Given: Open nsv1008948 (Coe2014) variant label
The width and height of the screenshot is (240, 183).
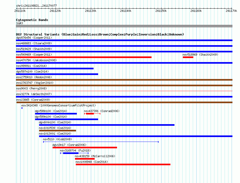Looking at the screenshot, I should click(x=92, y=162).
